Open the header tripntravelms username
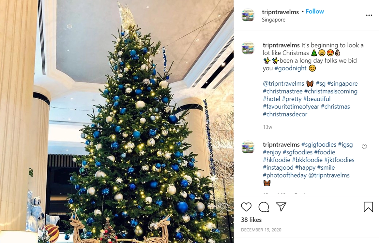379x243 pixels. (x=280, y=12)
